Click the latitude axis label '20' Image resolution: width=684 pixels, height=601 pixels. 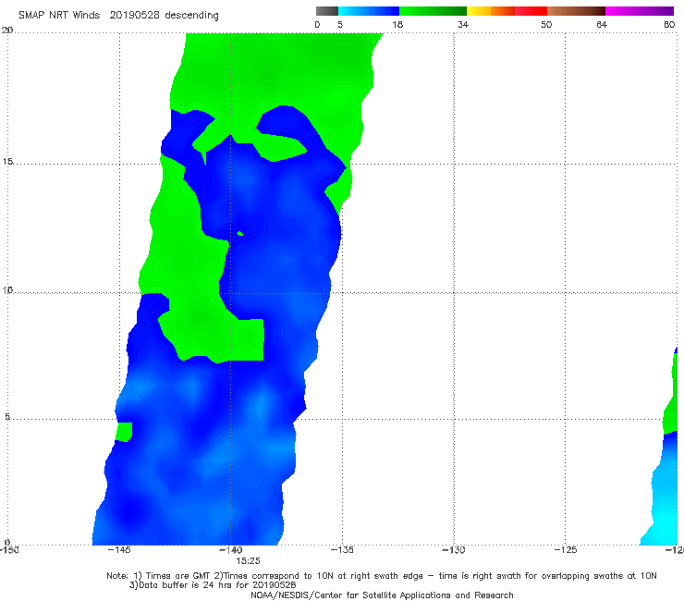7,31
